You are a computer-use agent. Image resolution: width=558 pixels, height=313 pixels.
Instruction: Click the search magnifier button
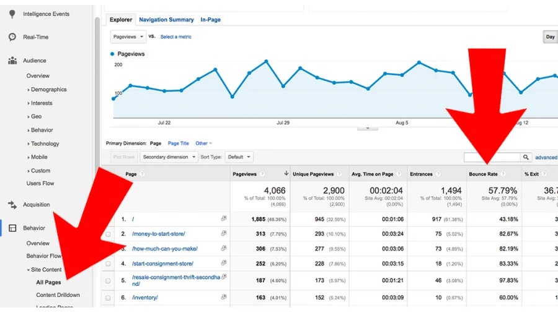click(x=526, y=157)
